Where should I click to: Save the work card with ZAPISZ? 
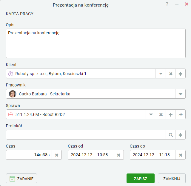coord(141,179)
